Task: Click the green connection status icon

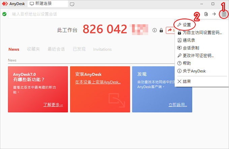Action: [x=4, y=14]
